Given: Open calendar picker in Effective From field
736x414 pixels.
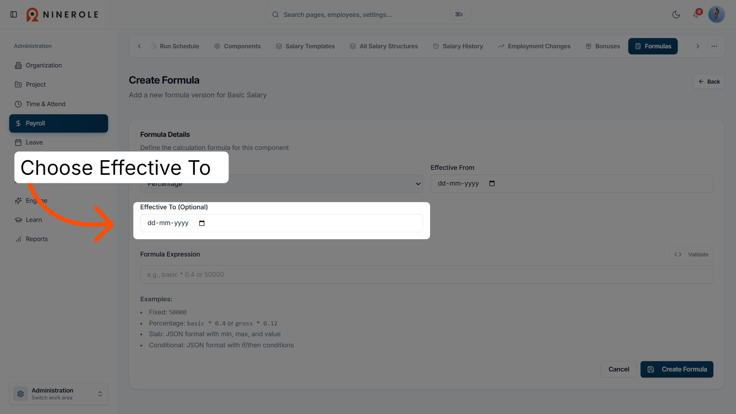Looking at the screenshot, I should click(492, 184).
